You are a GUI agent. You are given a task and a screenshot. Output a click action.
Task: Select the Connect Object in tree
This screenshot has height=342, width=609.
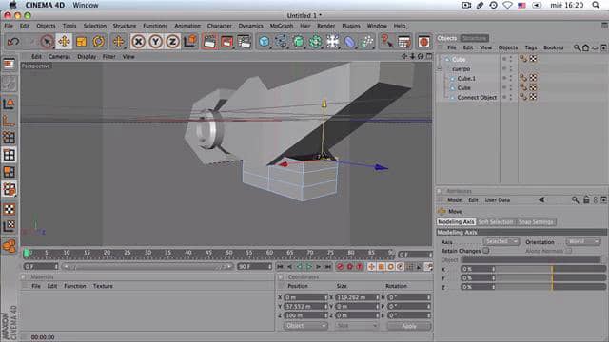coord(477,97)
